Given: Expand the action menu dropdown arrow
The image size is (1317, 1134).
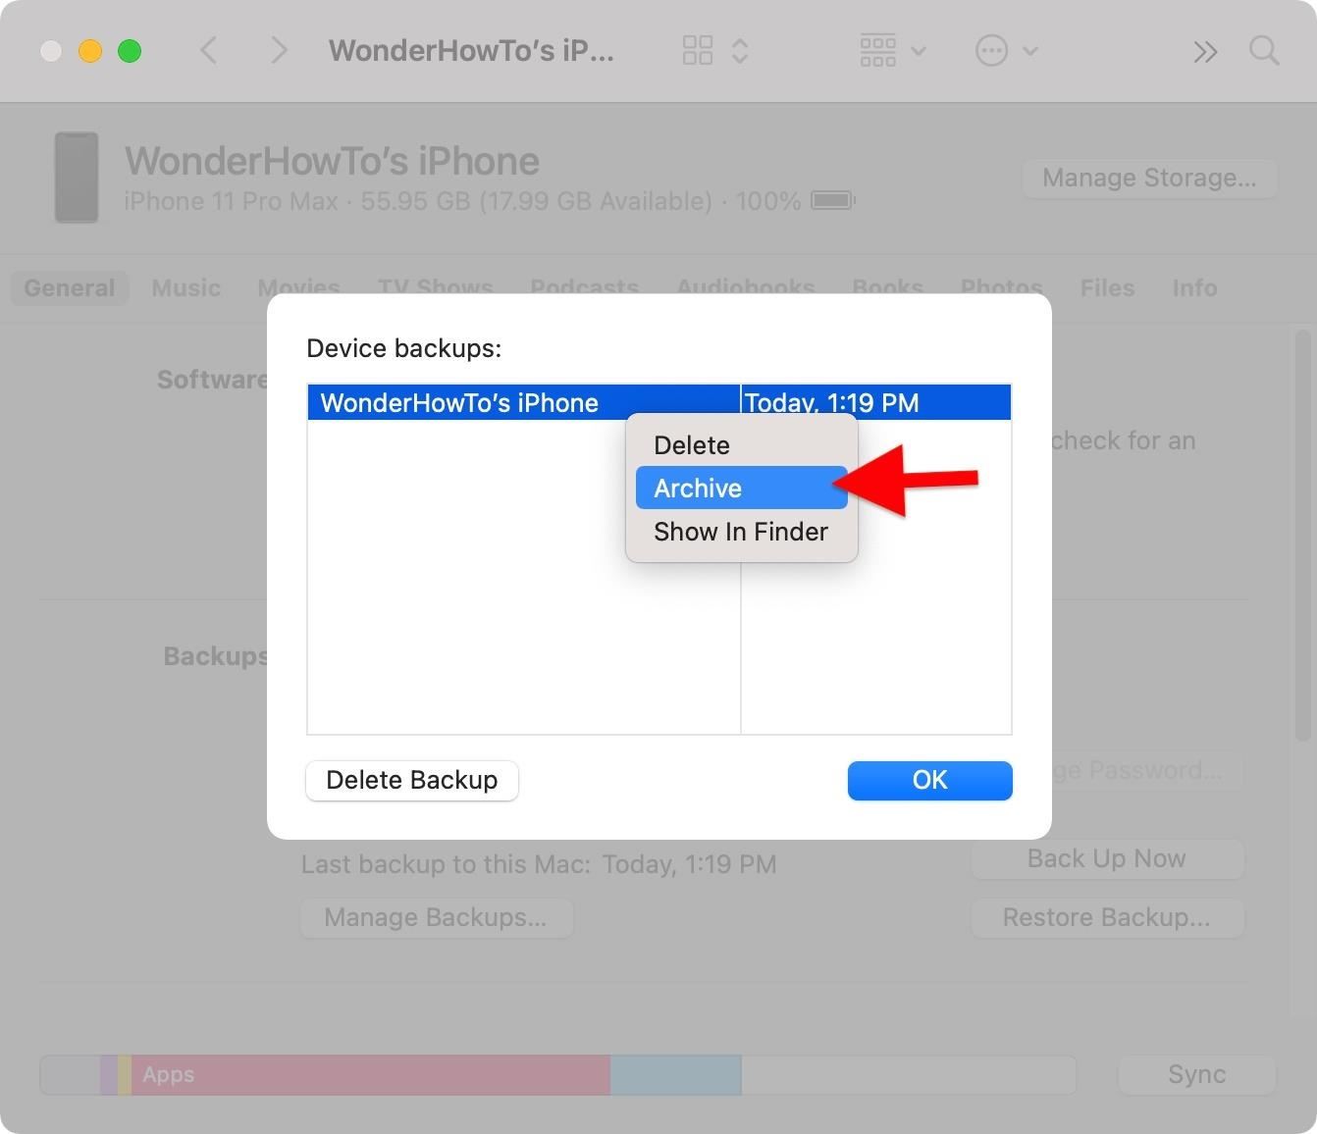Looking at the screenshot, I should pos(1029,51).
